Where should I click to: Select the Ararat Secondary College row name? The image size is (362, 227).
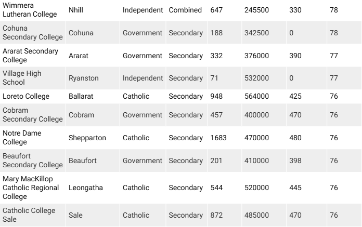click(x=30, y=56)
